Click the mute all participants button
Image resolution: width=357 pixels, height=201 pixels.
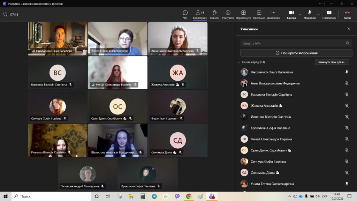[x=332, y=62]
